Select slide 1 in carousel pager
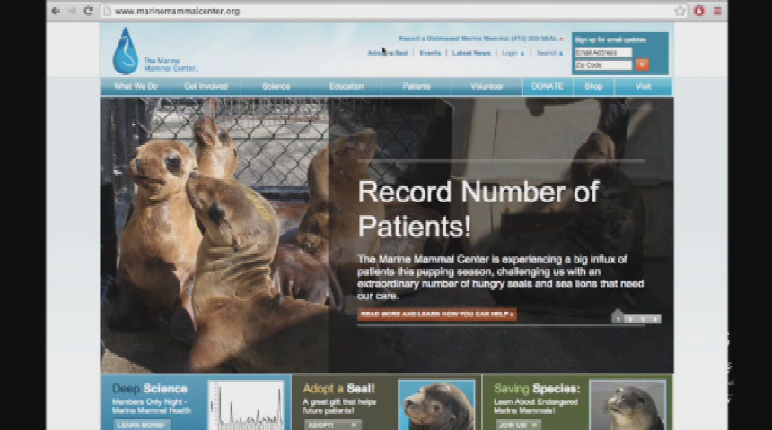 pos(618,319)
